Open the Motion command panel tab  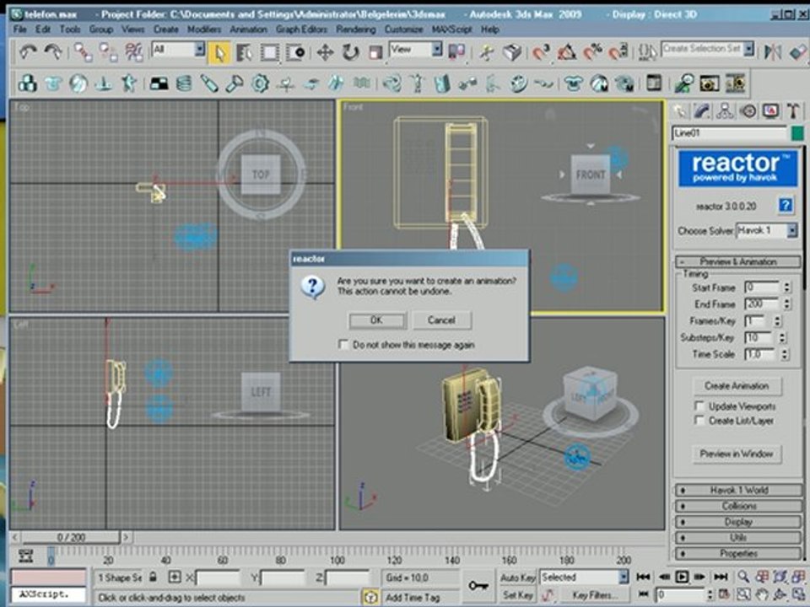[748, 111]
